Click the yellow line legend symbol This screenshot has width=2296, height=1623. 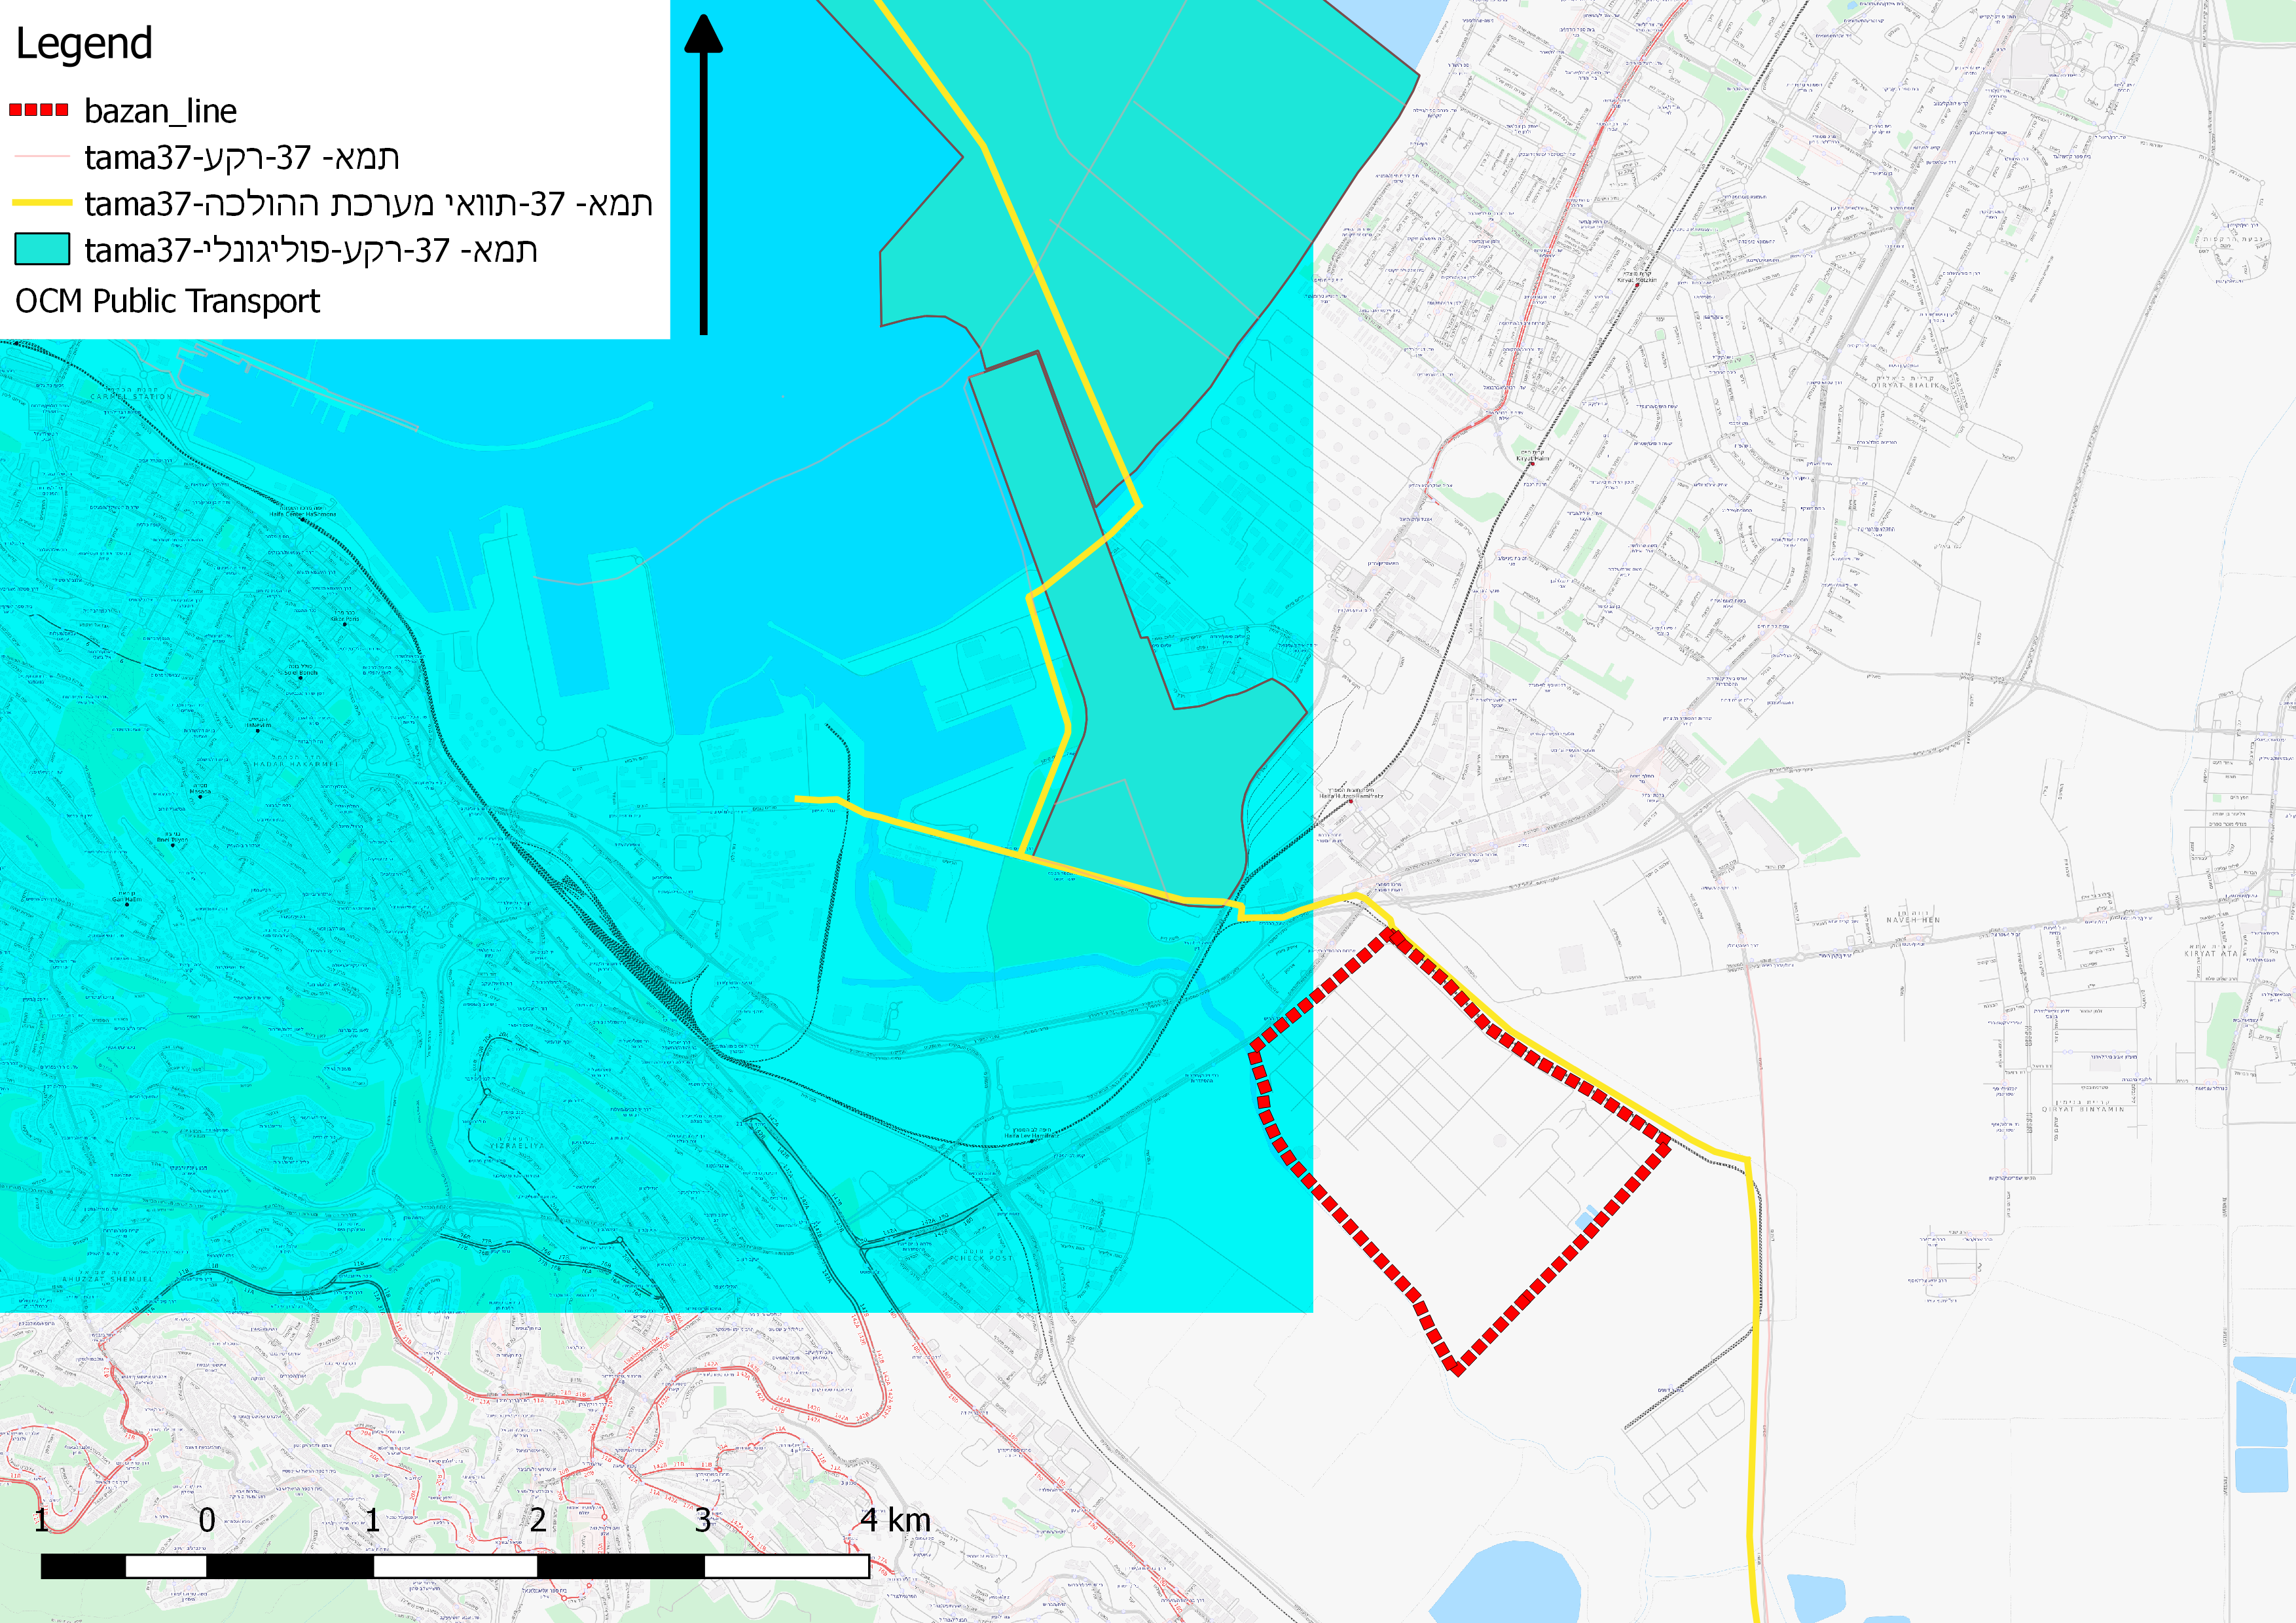click(x=42, y=203)
